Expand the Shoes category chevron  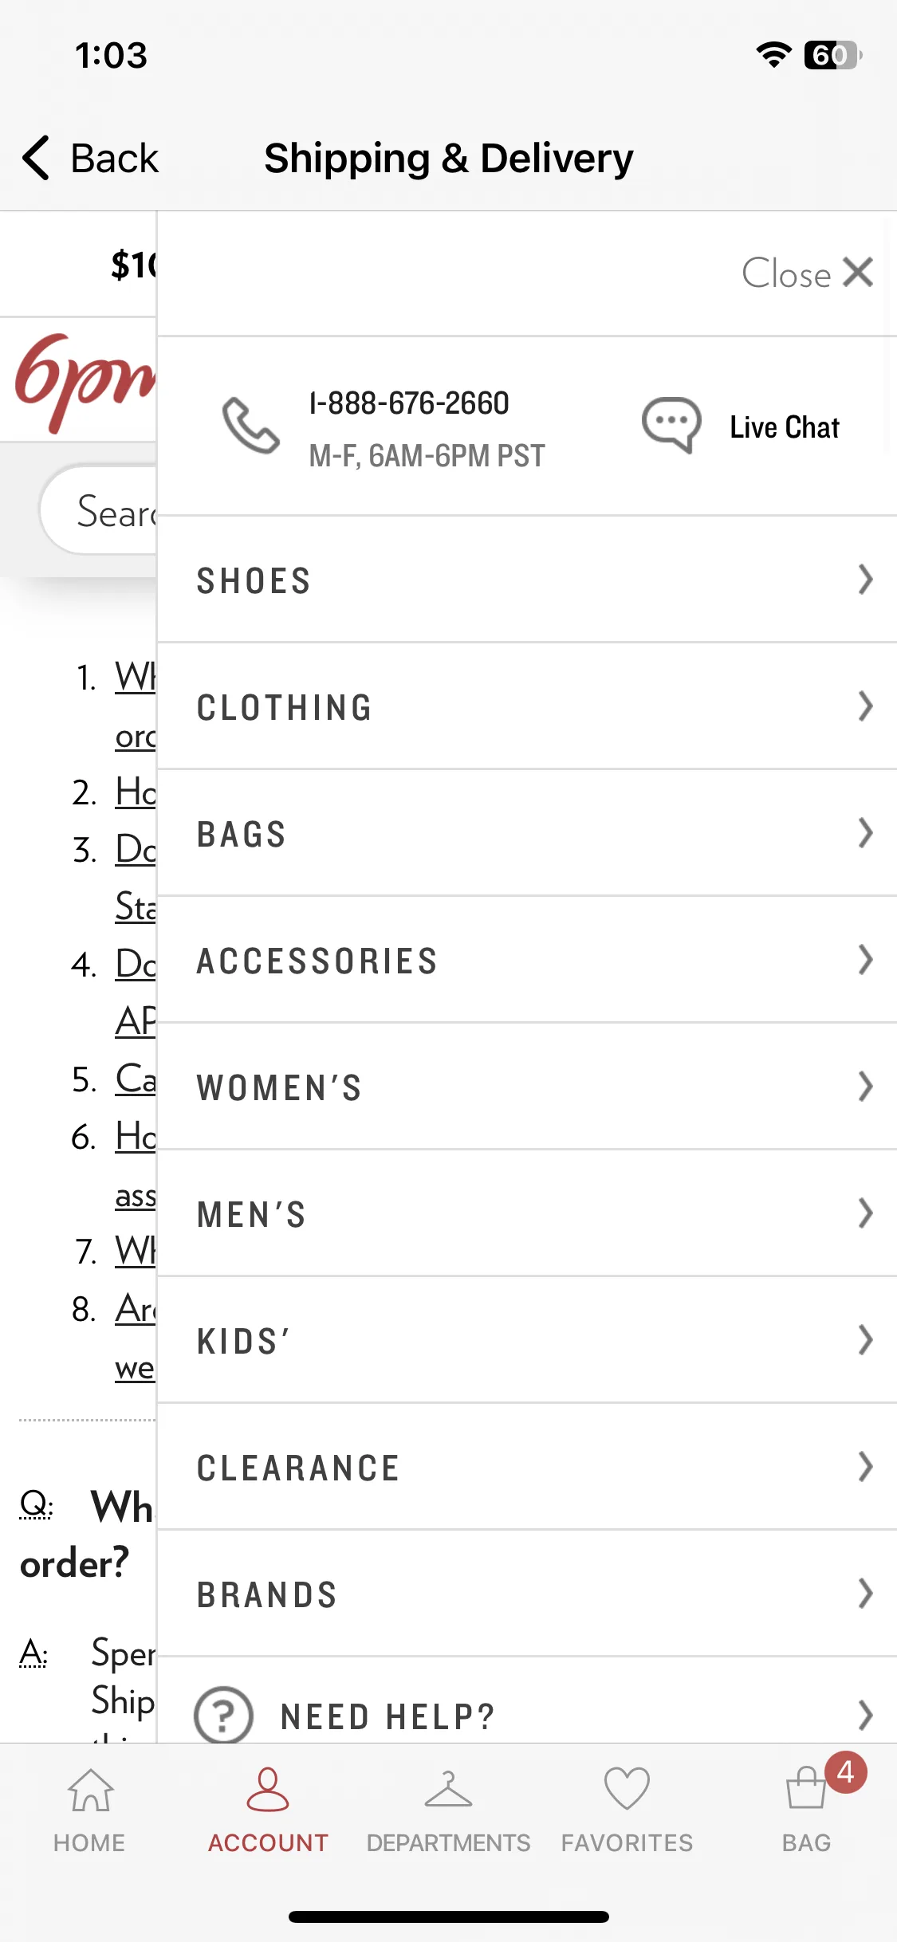(x=865, y=579)
